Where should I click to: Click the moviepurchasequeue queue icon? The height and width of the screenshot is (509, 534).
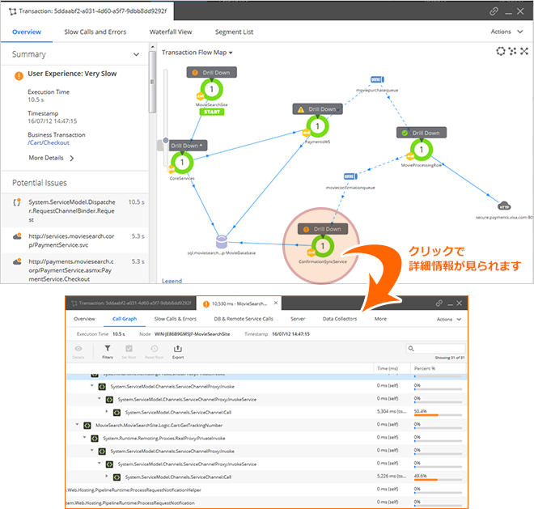[x=376, y=79]
